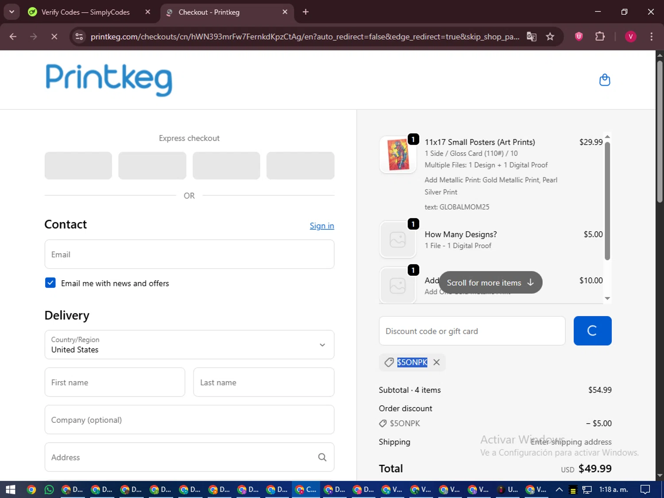Focus the Discount code or gift card field

tap(472, 331)
